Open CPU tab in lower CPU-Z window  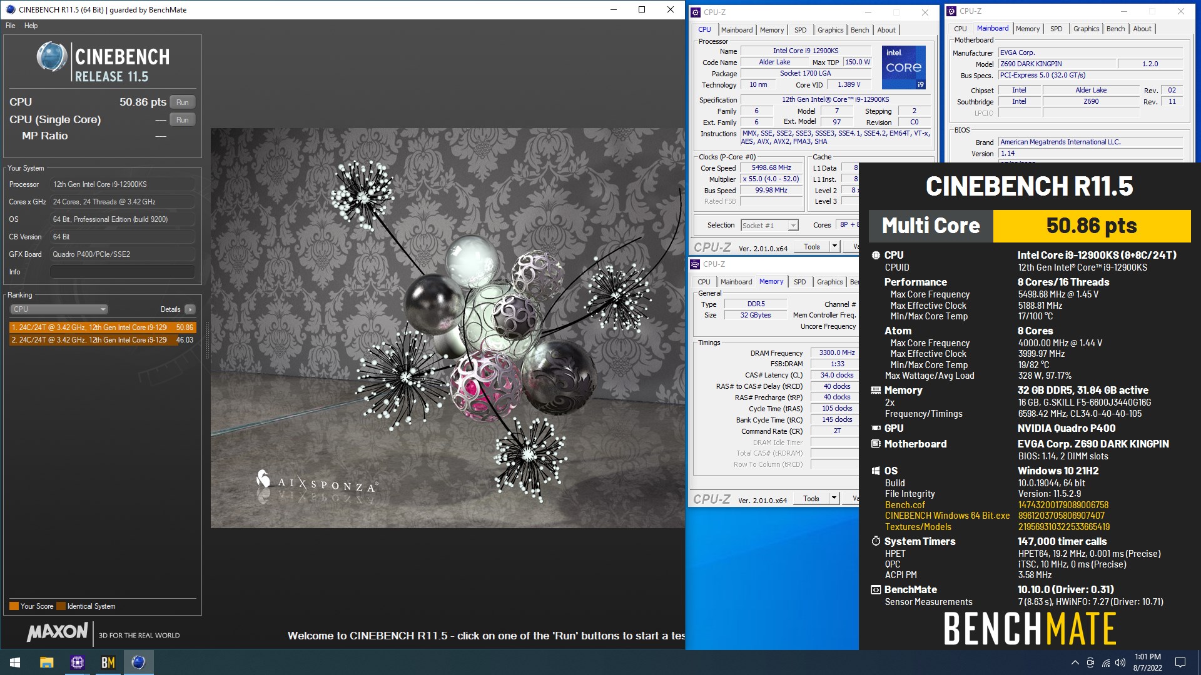click(704, 282)
